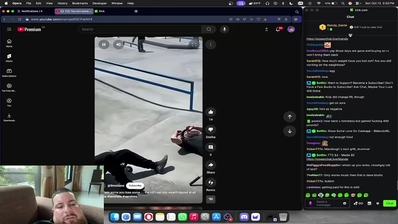This screenshot has width=398, height=224.
Task: Go to next Short with down arrow
Action: click(289, 131)
